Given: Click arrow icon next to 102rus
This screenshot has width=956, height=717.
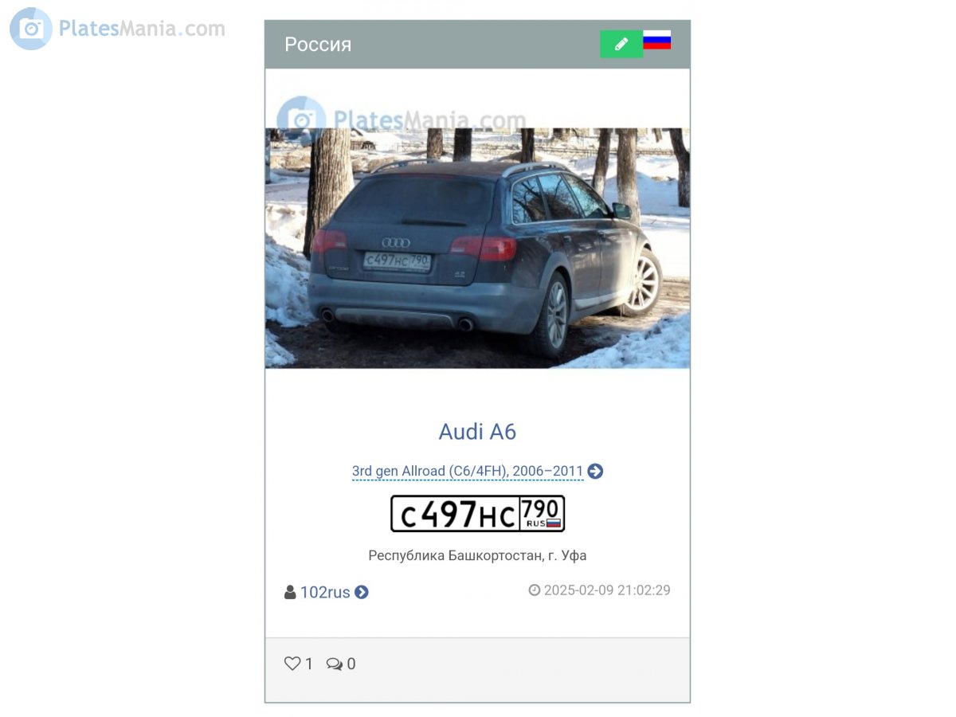Looking at the screenshot, I should [x=362, y=592].
